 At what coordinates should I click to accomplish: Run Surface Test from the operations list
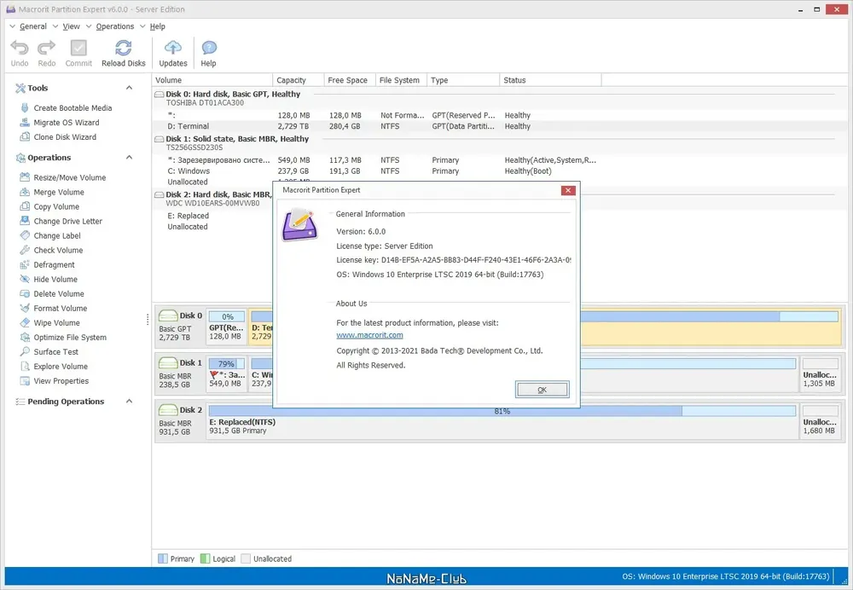55,352
